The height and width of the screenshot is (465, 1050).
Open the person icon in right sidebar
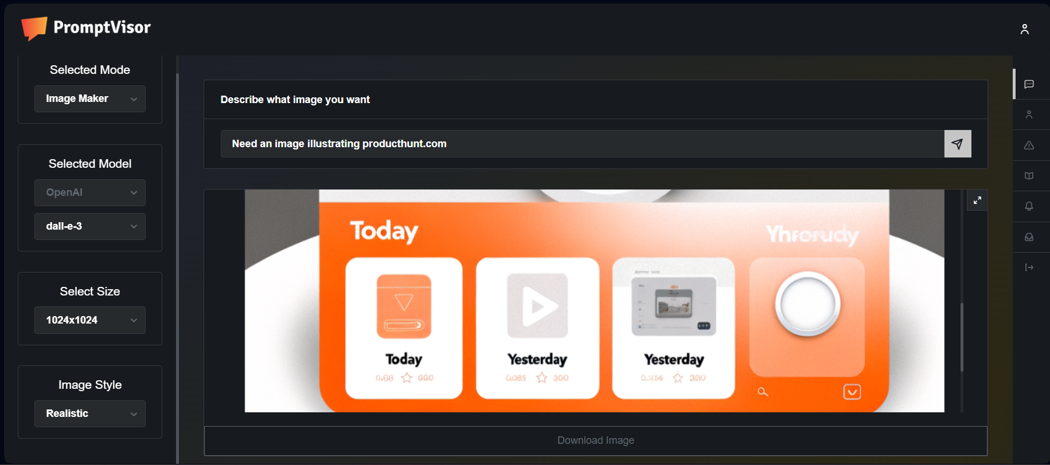pos(1029,115)
